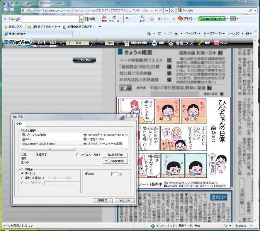Open the address bar URL dropdown
Screen dimensions: 260x231
156,10
